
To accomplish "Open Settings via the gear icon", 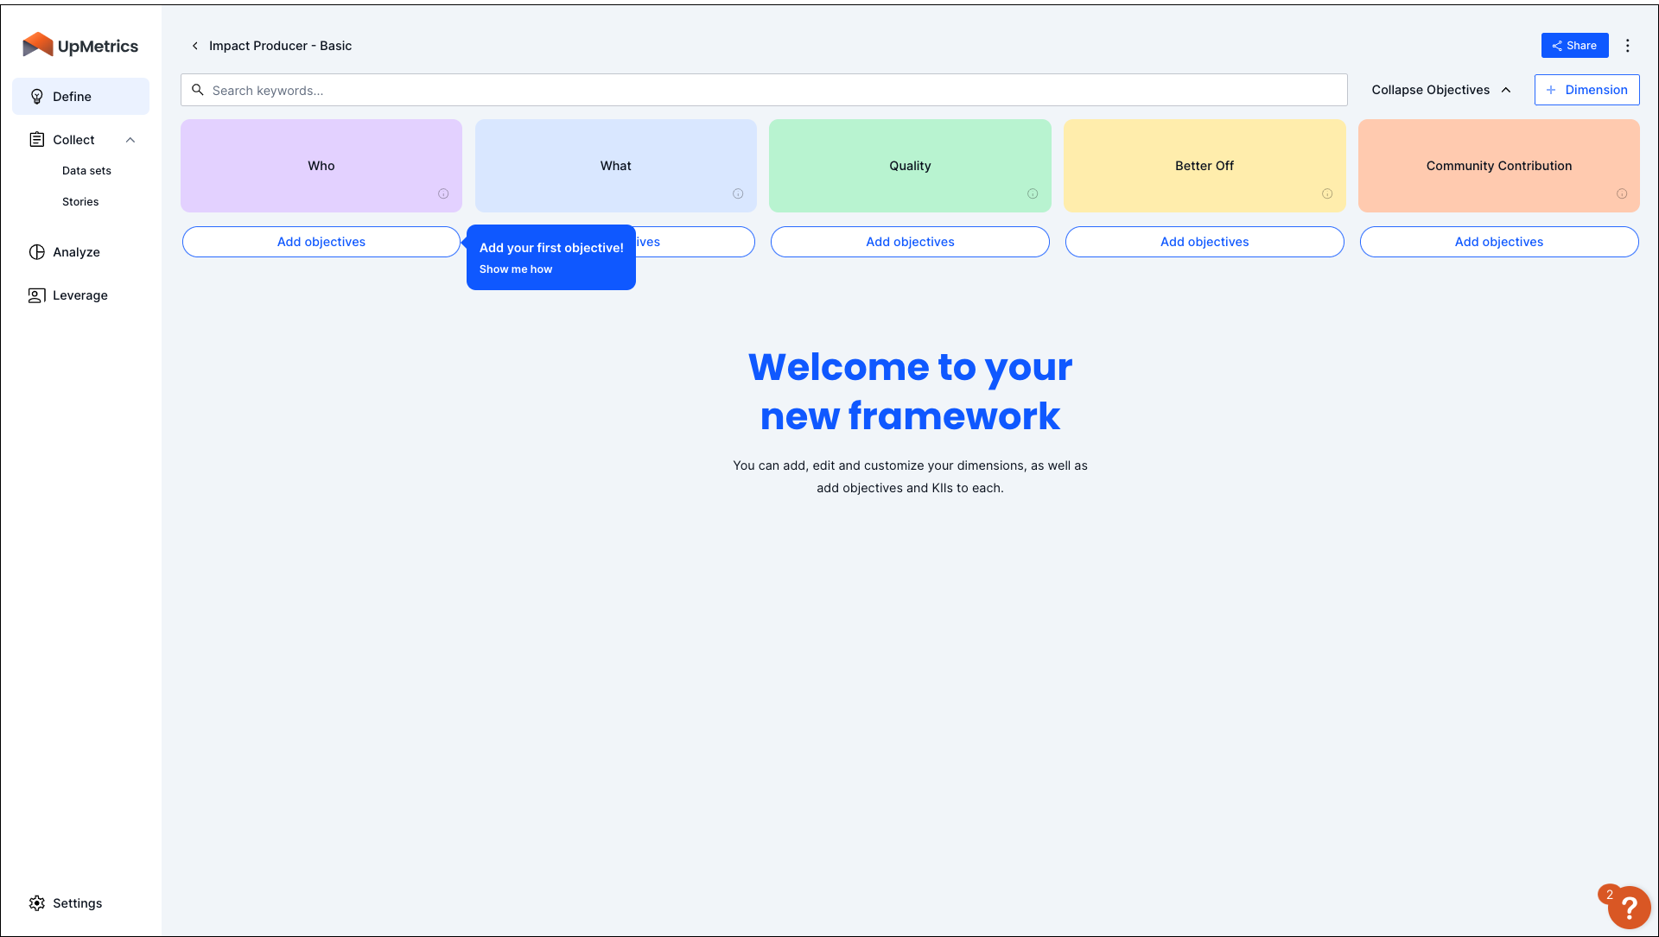I will click(37, 902).
